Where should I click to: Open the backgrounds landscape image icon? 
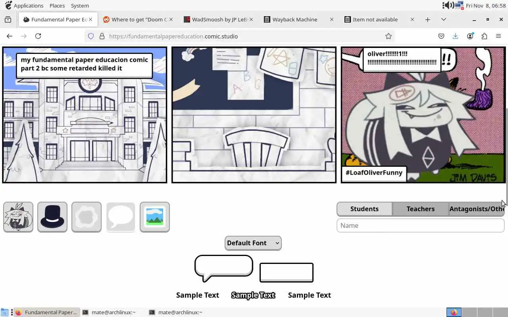(155, 217)
